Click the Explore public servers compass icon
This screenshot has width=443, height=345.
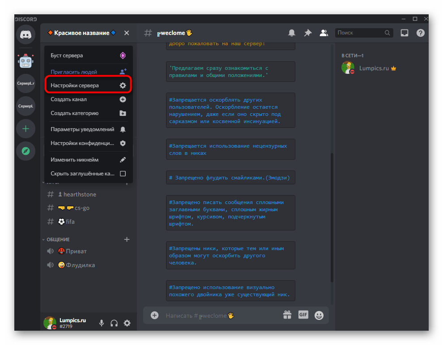click(26, 151)
